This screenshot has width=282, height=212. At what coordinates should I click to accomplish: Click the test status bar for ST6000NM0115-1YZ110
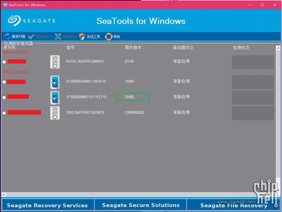tap(253, 97)
